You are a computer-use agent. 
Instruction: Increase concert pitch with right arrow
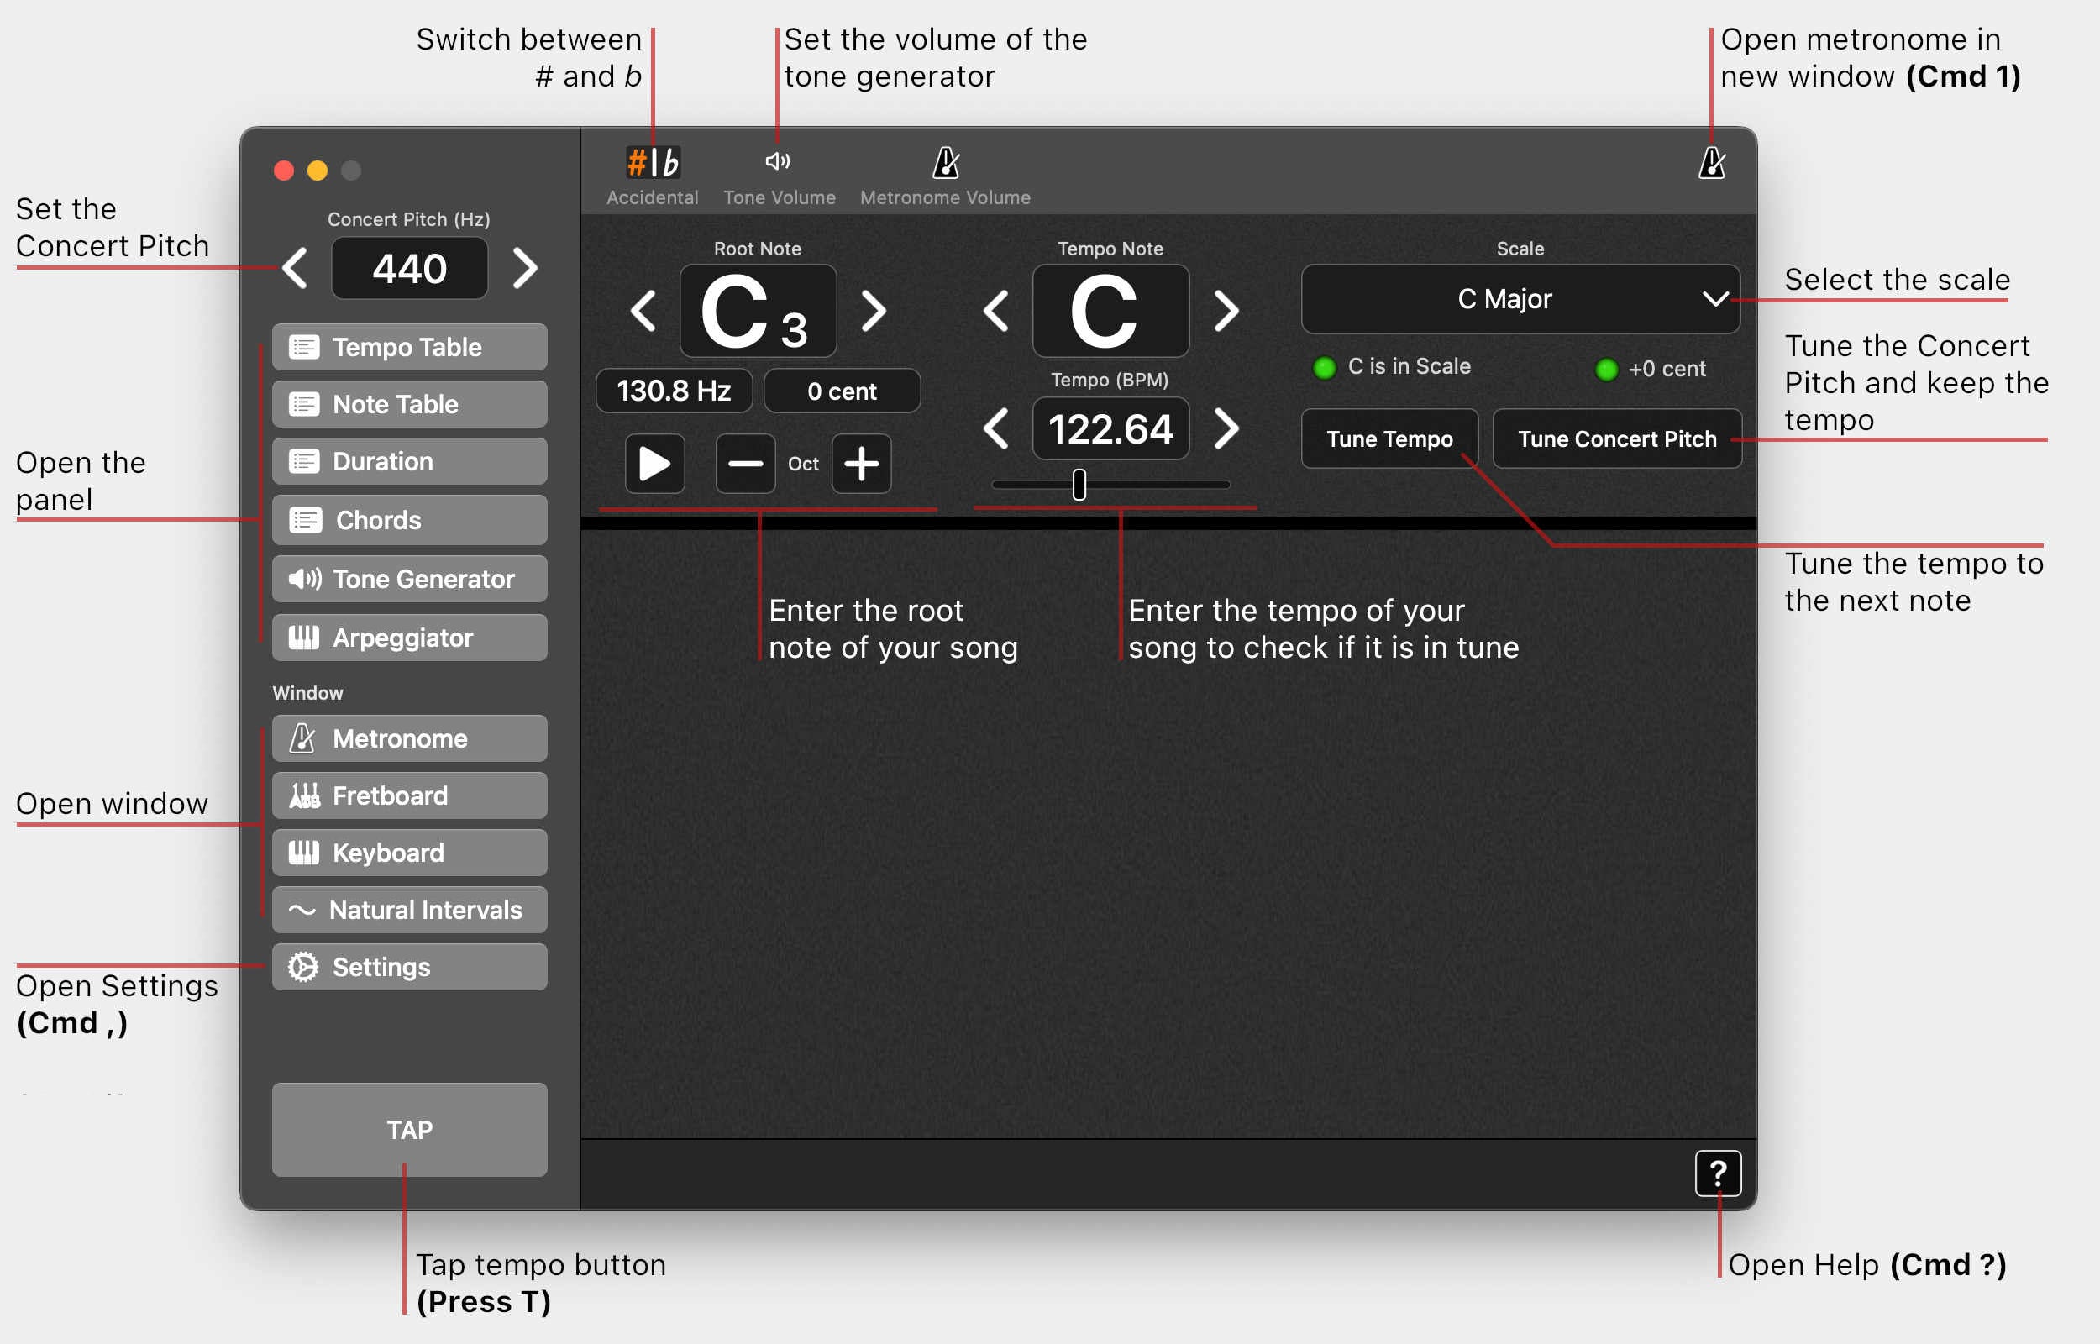point(524,268)
